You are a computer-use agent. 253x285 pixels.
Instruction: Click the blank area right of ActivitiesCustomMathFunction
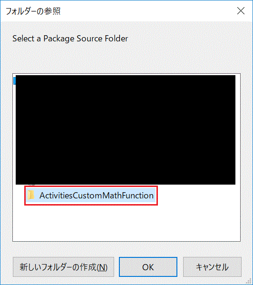[x=199, y=196]
